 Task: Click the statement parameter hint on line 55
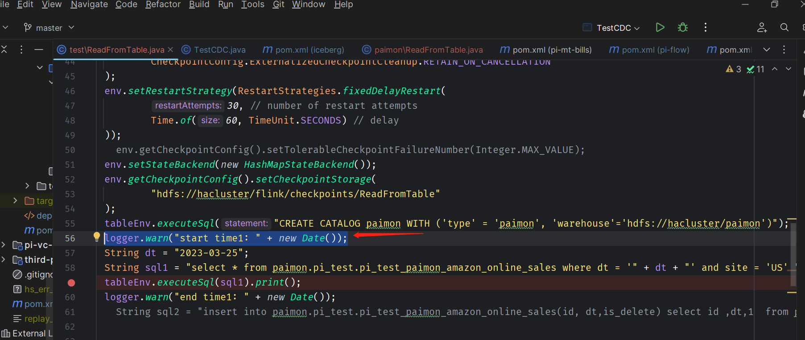(x=246, y=224)
